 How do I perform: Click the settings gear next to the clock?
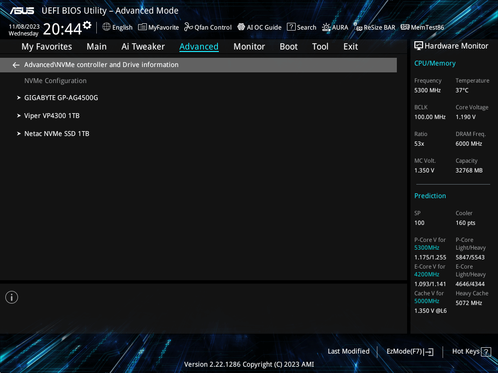87,25
